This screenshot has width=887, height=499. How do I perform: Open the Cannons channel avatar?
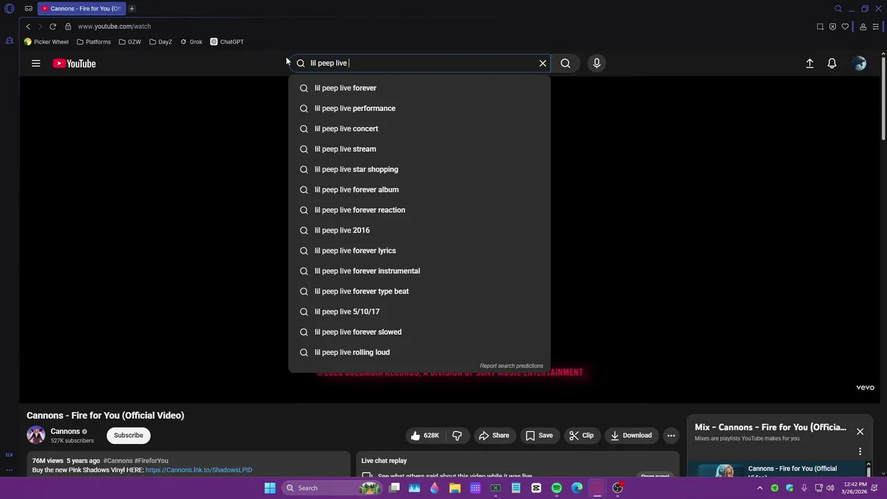click(36, 435)
